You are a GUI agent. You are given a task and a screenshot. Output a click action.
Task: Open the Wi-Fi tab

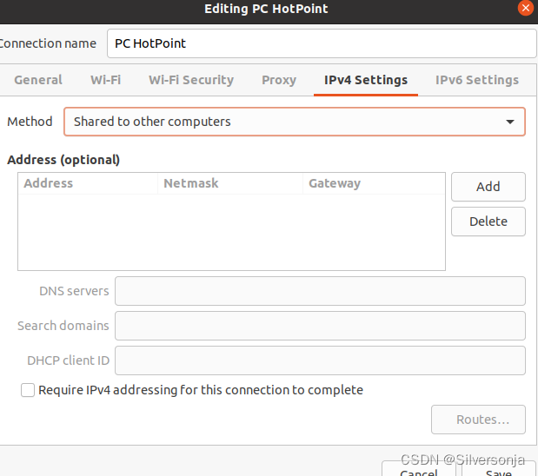[106, 80]
